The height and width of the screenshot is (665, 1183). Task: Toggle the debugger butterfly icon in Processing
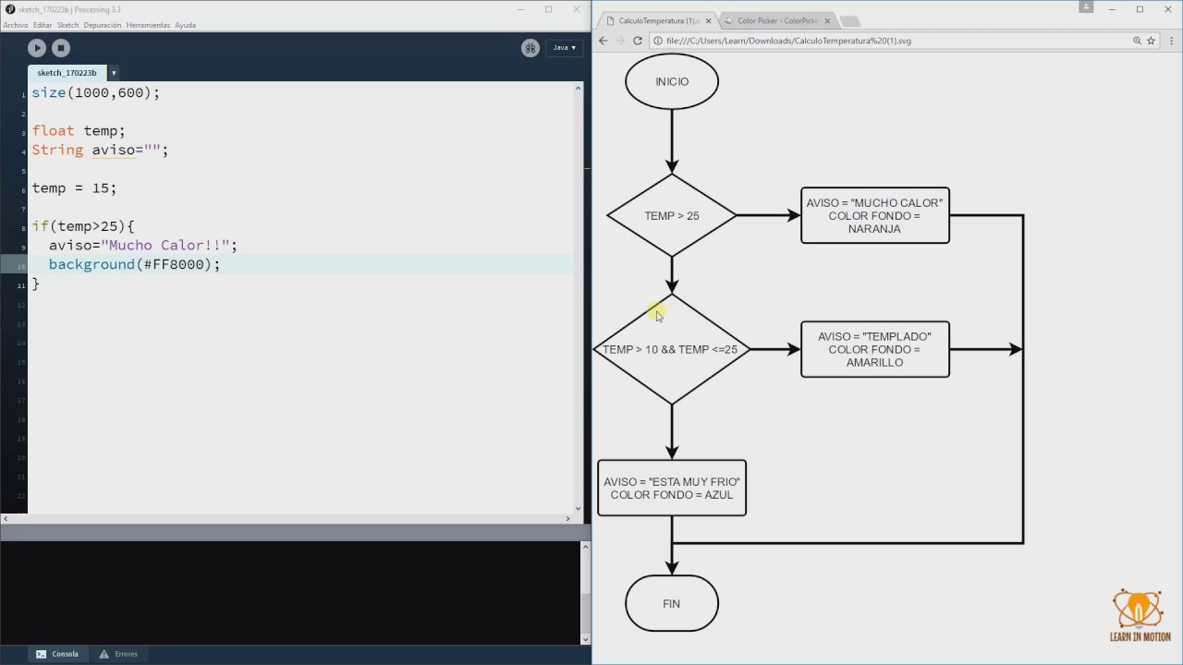tap(531, 48)
